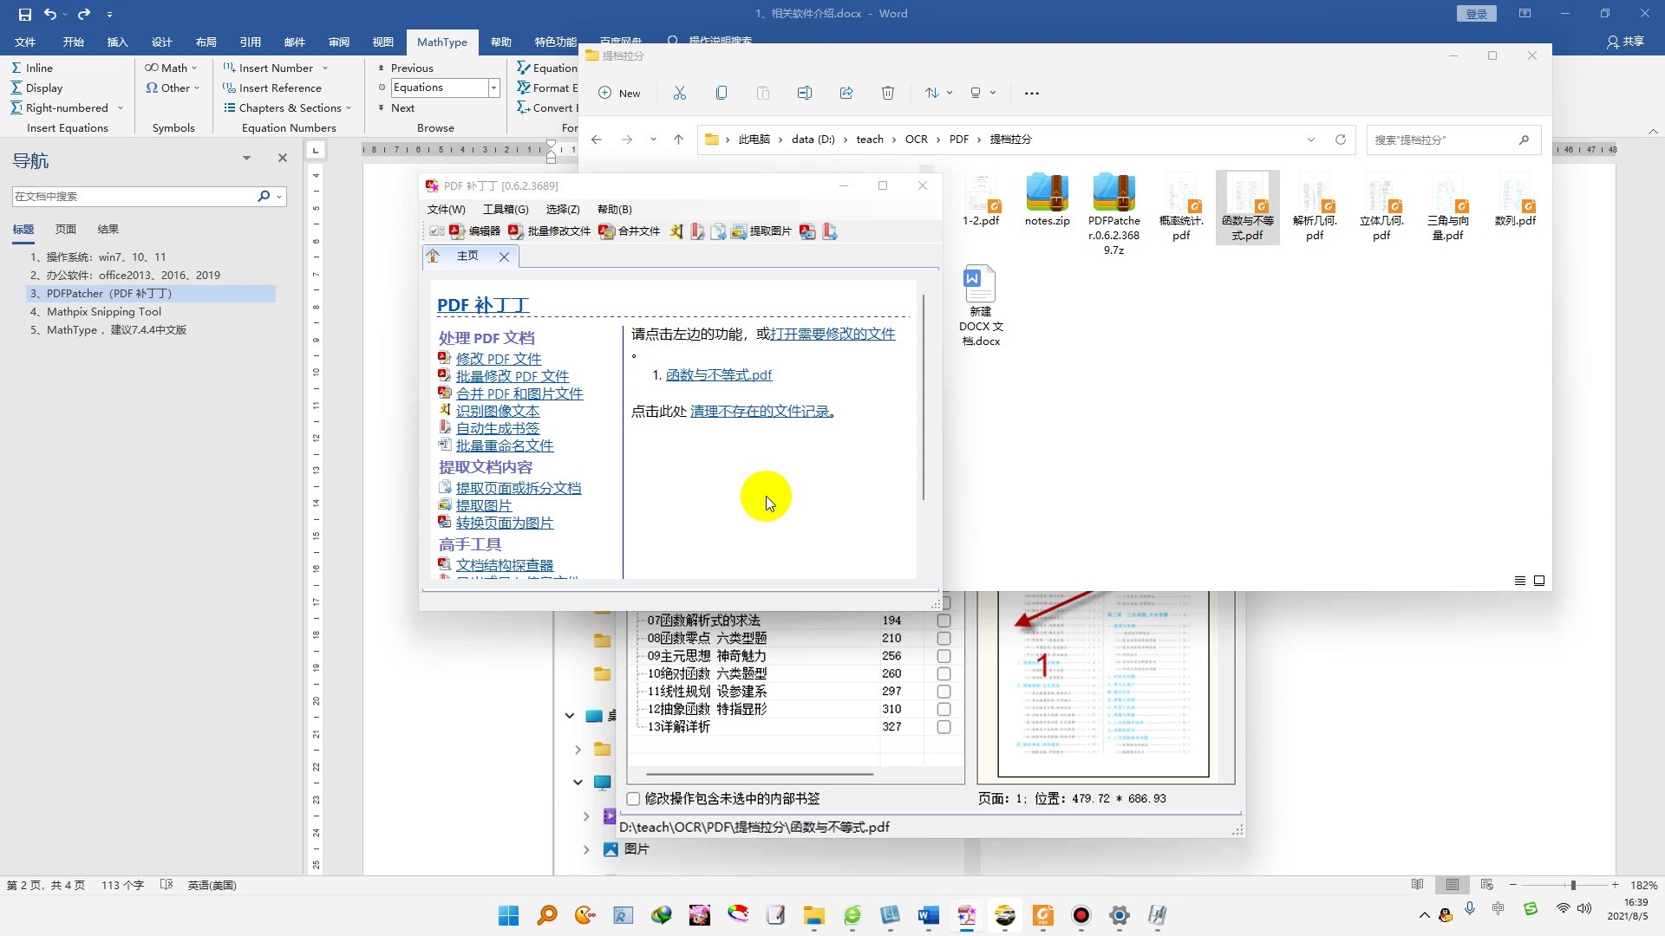Screen dimensions: 1665x936
Task: Click the 清理不存在的文件记录 link
Action: [760, 412]
